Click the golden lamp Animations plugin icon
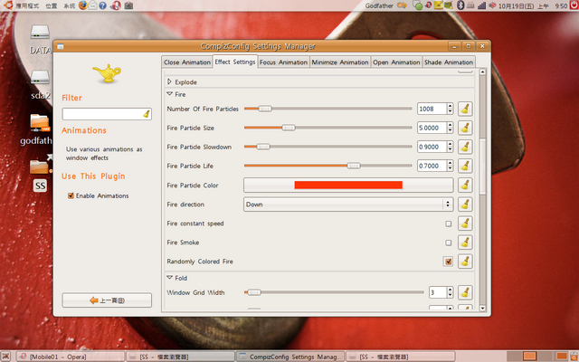Image resolution: width=579 pixels, height=362 pixels. pos(107,73)
